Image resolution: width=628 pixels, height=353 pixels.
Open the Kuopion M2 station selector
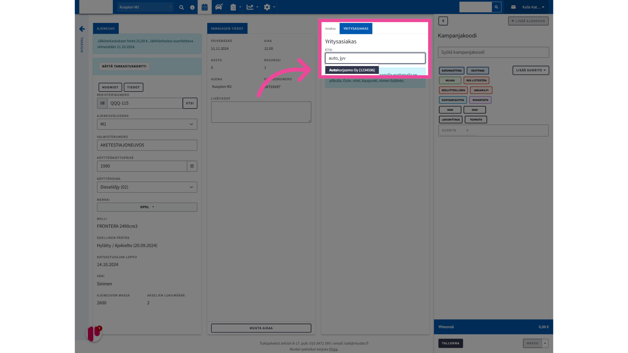pyautogui.click(x=145, y=7)
